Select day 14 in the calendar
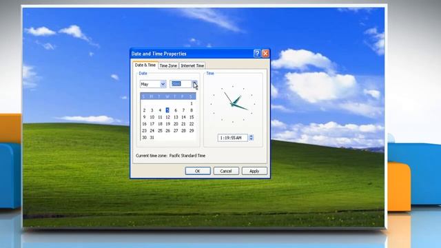The height and width of the screenshot is (248, 441). click(x=184, y=117)
